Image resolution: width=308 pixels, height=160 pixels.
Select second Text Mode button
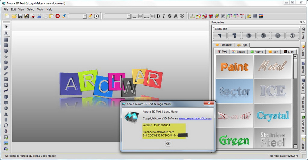coord(234,35)
